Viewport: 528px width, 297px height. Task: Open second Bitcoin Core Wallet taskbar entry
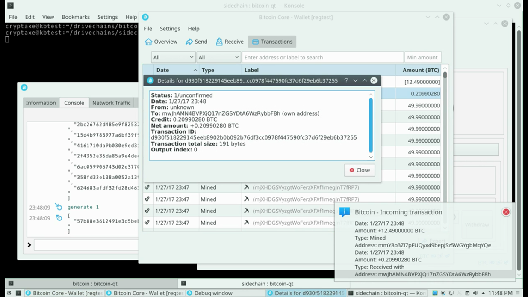click(145, 293)
